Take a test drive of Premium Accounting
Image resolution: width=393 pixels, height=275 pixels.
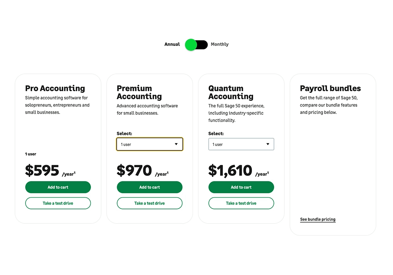149,203
